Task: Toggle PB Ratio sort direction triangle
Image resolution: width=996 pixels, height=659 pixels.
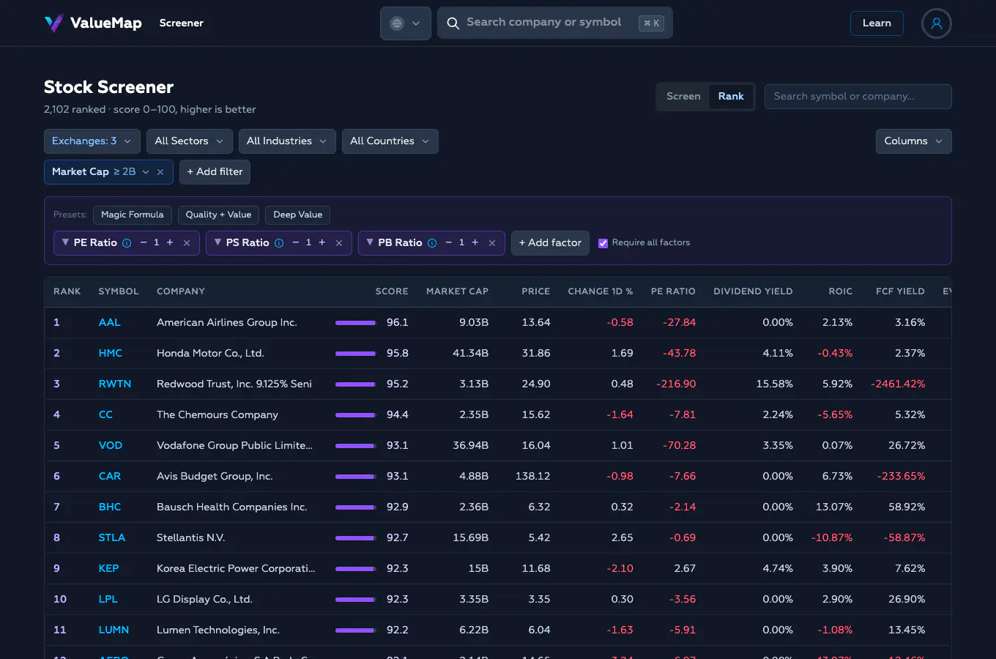Action: (x=370, y=242)
